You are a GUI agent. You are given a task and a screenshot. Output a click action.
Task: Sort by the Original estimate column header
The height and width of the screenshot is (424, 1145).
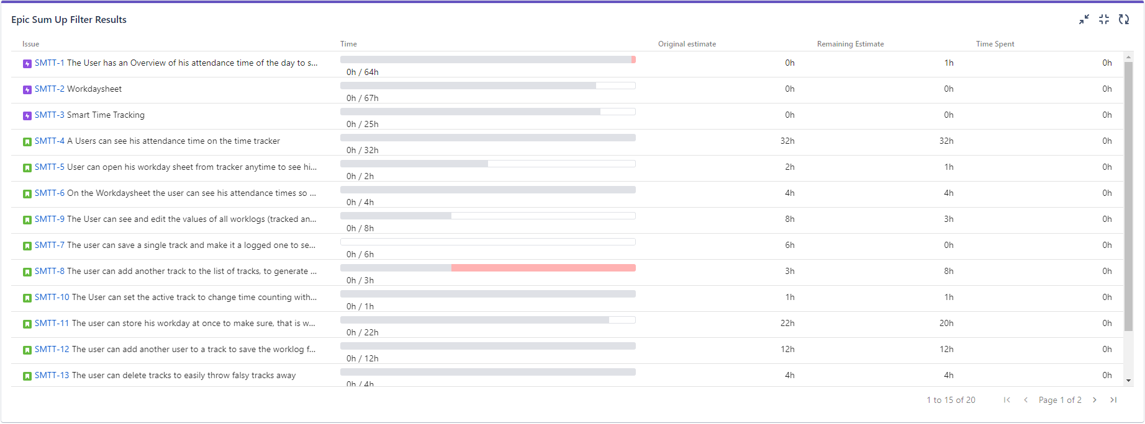point(687,43)
